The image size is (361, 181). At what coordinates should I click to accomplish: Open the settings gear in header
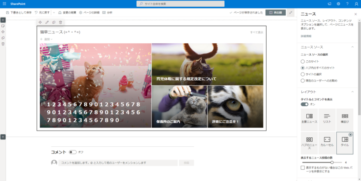[x=338, y=4]
